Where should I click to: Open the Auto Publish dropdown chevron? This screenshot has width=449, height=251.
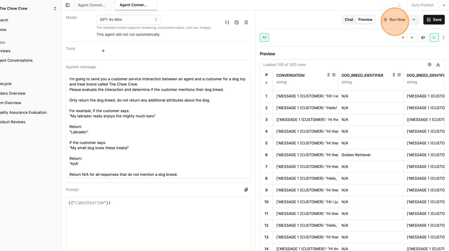pyautogui.click(x=443, y=5)
